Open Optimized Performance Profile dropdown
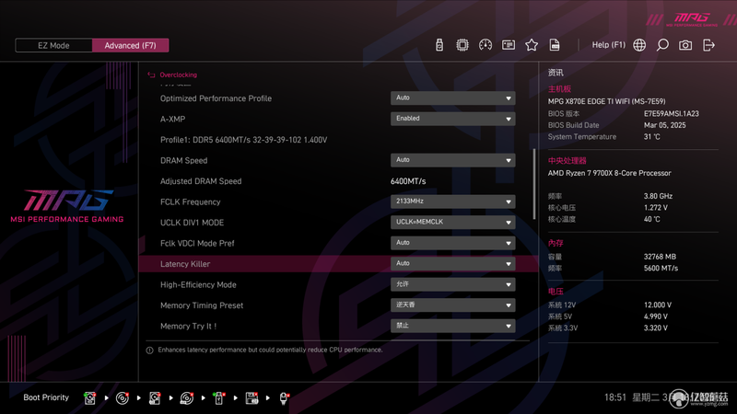Screen dimensions: 737x414 coord(452,98)
